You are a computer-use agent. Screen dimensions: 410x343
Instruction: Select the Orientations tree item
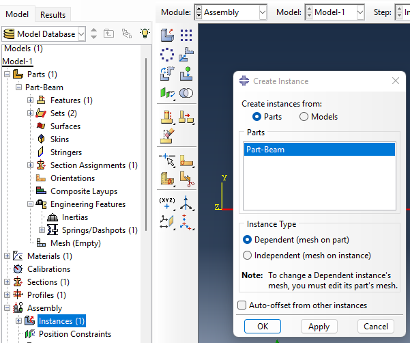(72, 178)
